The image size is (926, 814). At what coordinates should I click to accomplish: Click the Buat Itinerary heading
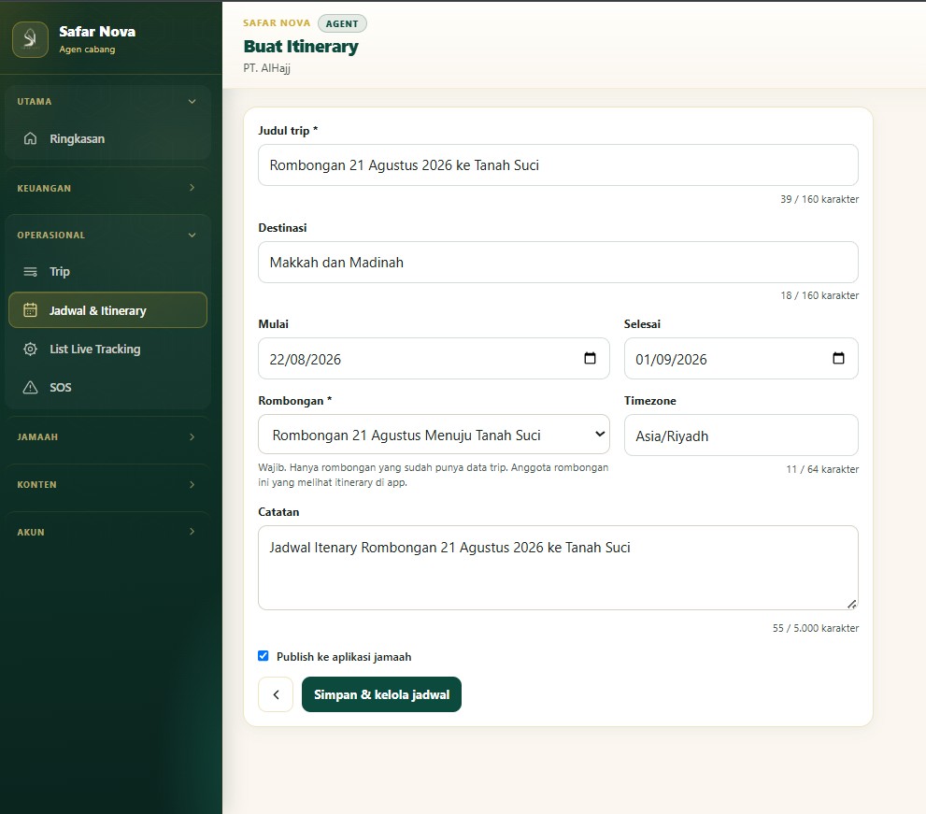pyautogui.click(x=301, y=47)
